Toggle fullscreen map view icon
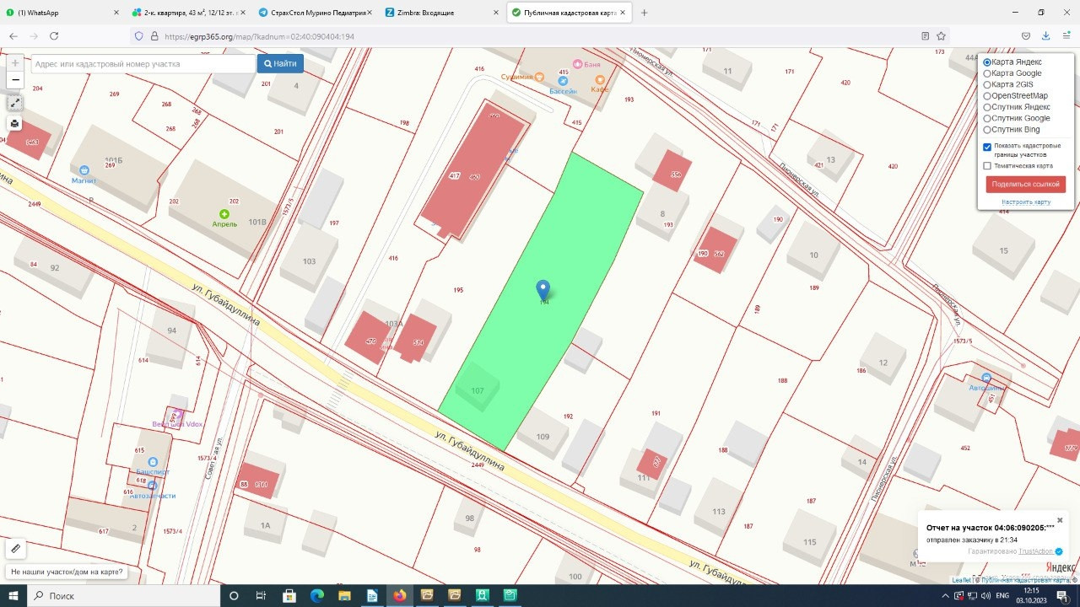This screenshot has width=1080, height=607. click(15, 103)
